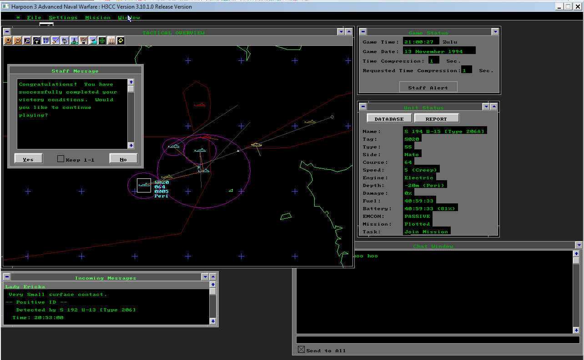Click the aircraft launch toolbar icon

[93, 40]
